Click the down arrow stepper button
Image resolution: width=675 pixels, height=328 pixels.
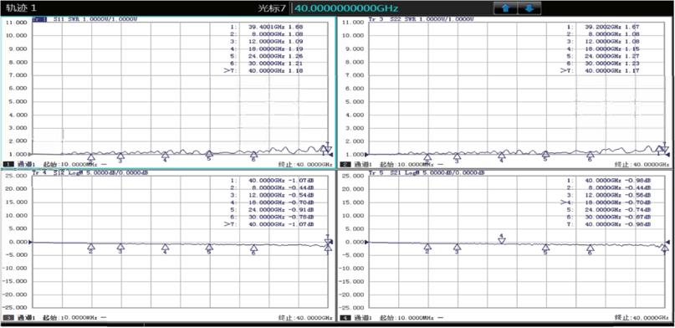tap(529, 8)
